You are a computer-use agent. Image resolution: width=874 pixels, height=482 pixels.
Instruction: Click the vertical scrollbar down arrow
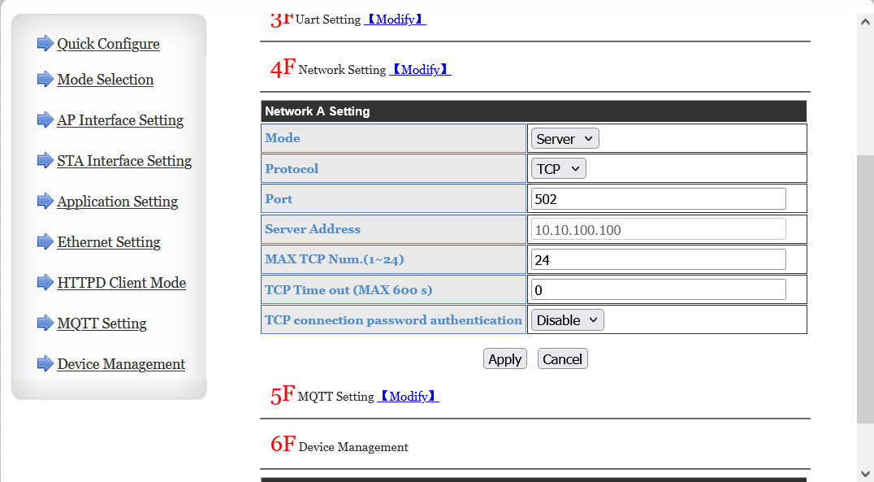coord(865,473)
